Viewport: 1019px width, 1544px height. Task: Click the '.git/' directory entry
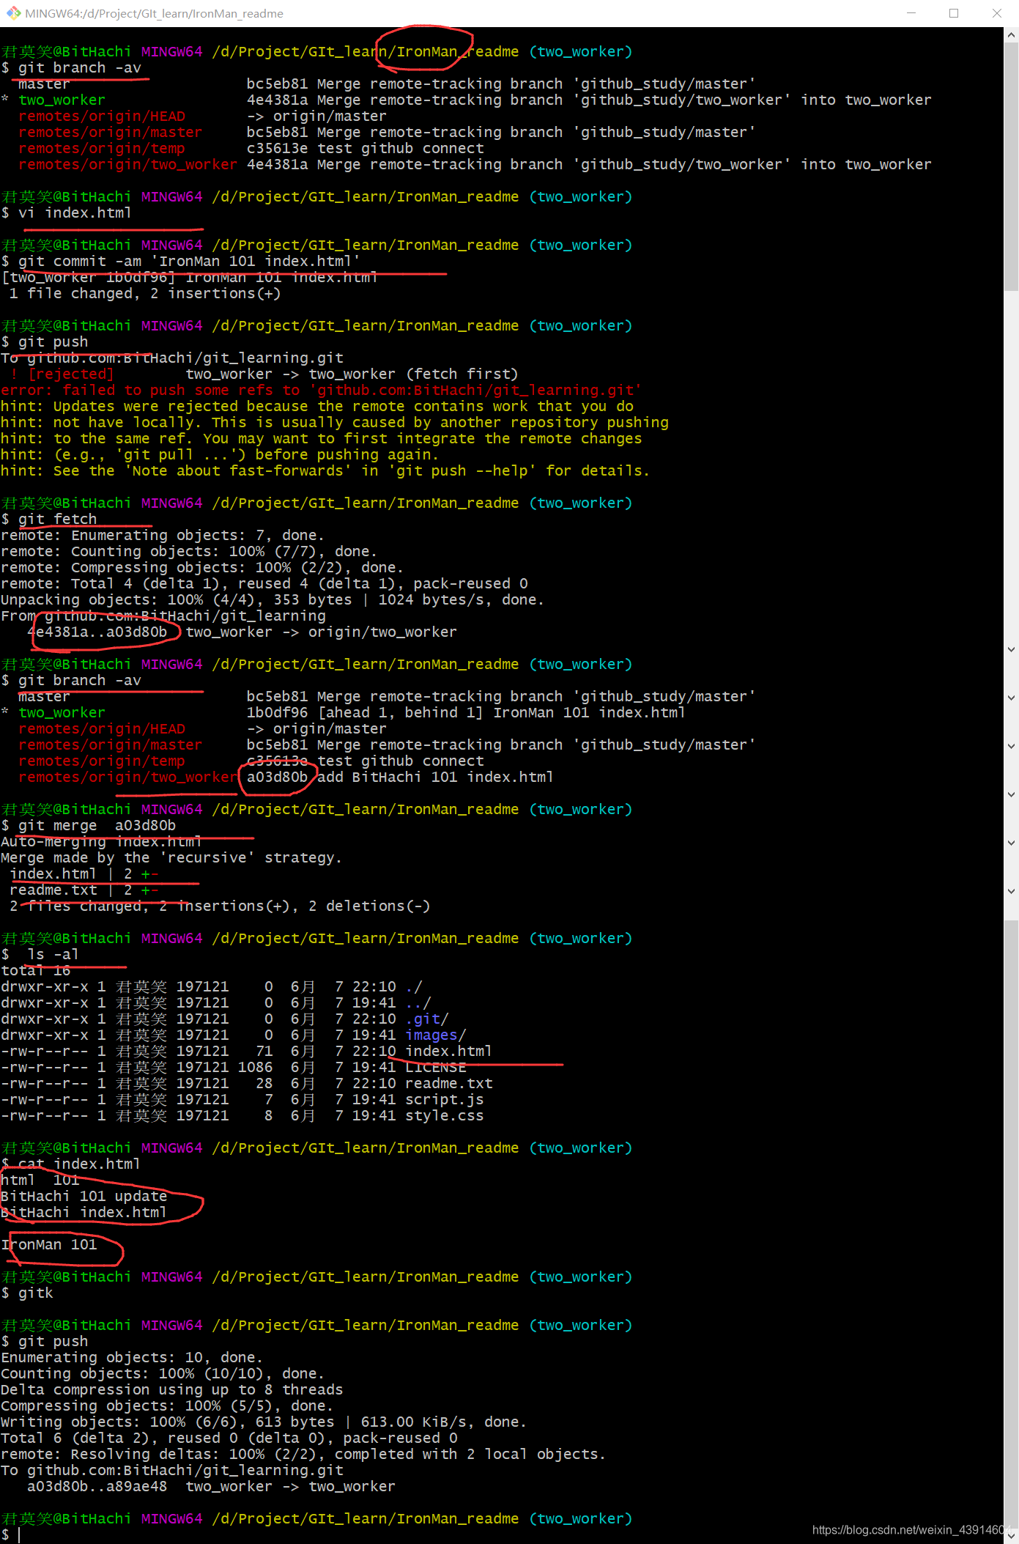coord(427,1019)
